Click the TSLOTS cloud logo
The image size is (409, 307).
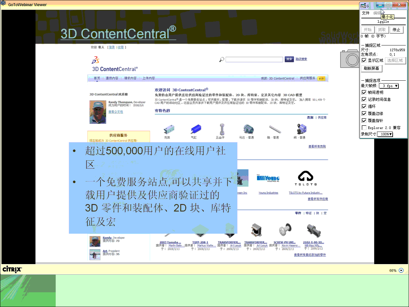[x=306, y=178]
